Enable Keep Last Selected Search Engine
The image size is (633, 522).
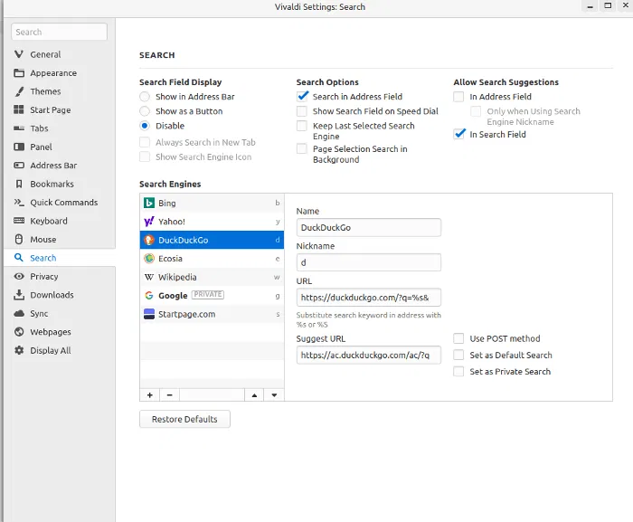click(x=301, y=126)
